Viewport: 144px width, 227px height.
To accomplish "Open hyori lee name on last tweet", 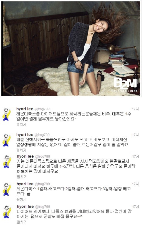I will (x=25, y=207).
